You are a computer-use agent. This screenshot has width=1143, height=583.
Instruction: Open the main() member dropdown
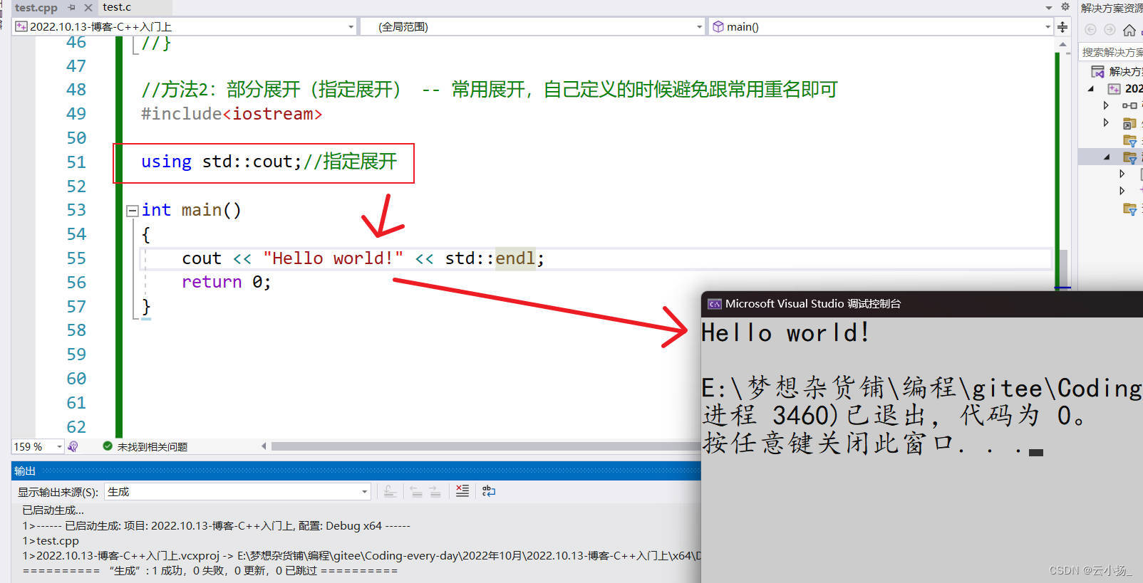pos(881,26)
